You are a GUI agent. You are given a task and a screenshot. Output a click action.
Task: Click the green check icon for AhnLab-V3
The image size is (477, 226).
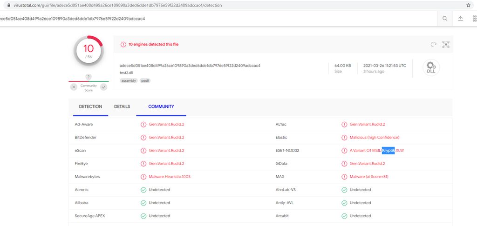tap(344, 190)
